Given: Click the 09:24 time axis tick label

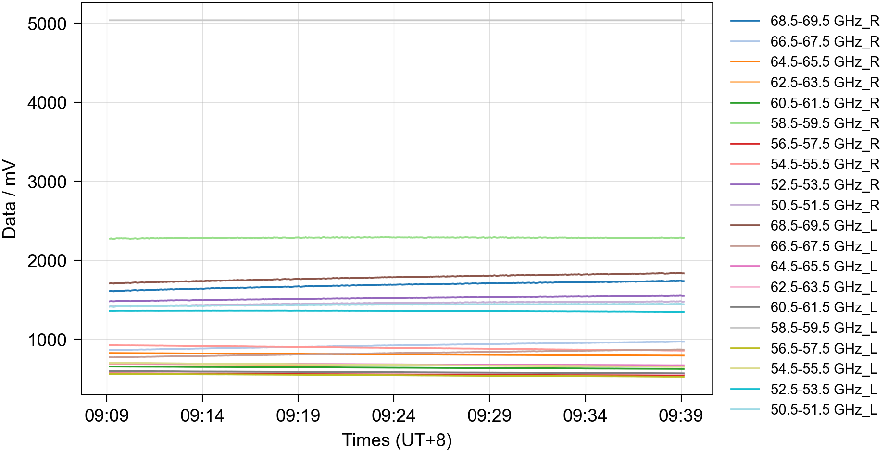Looking at the screenshot, I should [393, 416].
